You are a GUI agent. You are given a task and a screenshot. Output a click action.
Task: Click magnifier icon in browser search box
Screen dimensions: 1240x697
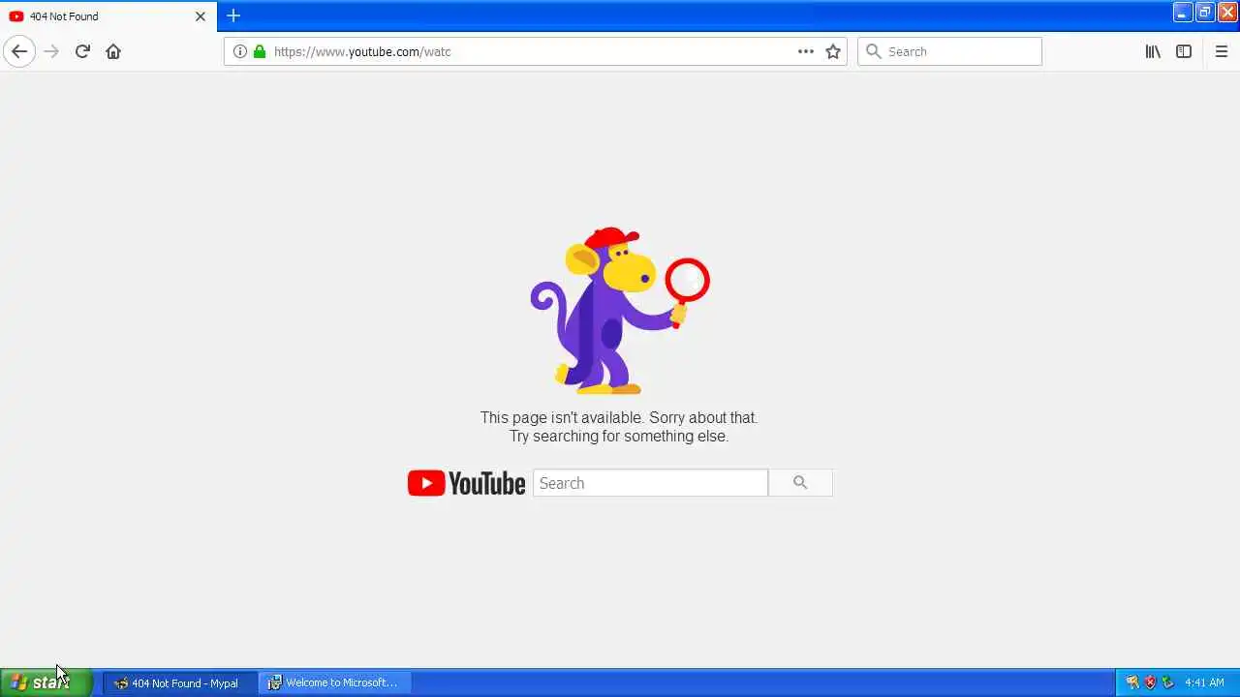874,51
